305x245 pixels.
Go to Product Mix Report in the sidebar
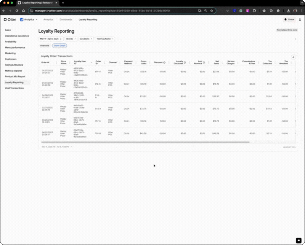tap(14, 76)
